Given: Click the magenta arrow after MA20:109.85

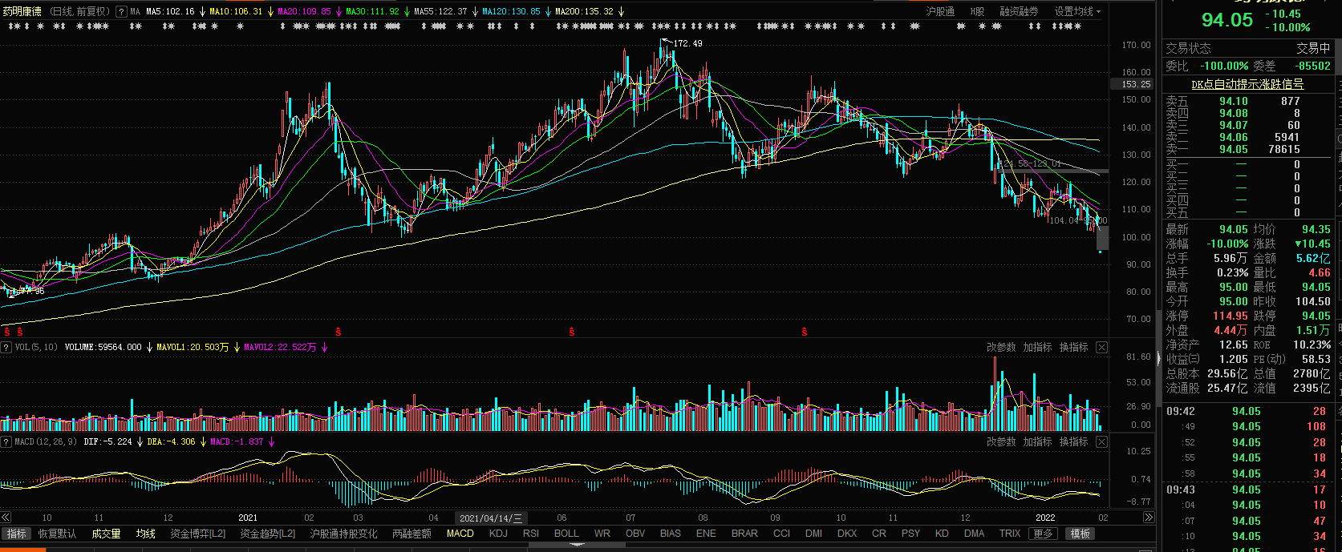Looking at the screenshot, I should click(x=339, y=12).
